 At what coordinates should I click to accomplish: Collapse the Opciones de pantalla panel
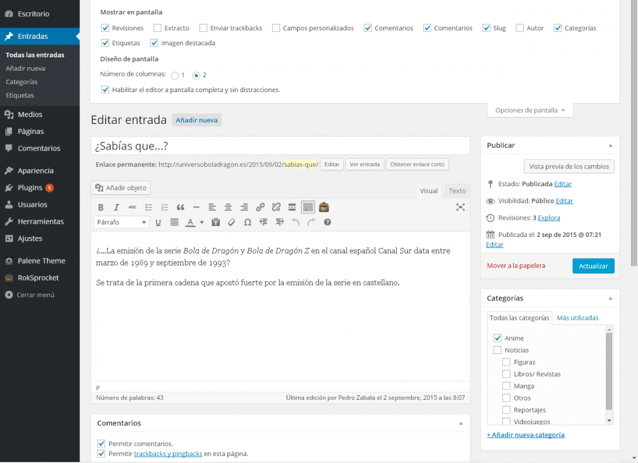click(530, 110)
